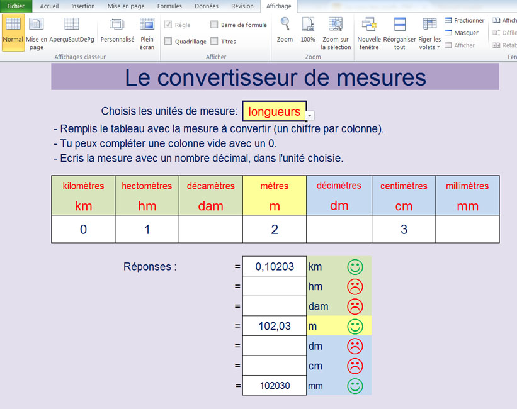This screenshot has height=409, width=517.
Task: Click the empty dm answer field
Action: pos(275,345)
